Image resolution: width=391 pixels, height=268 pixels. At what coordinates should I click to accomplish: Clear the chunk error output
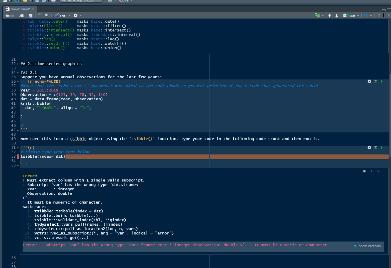pos(378,171)
